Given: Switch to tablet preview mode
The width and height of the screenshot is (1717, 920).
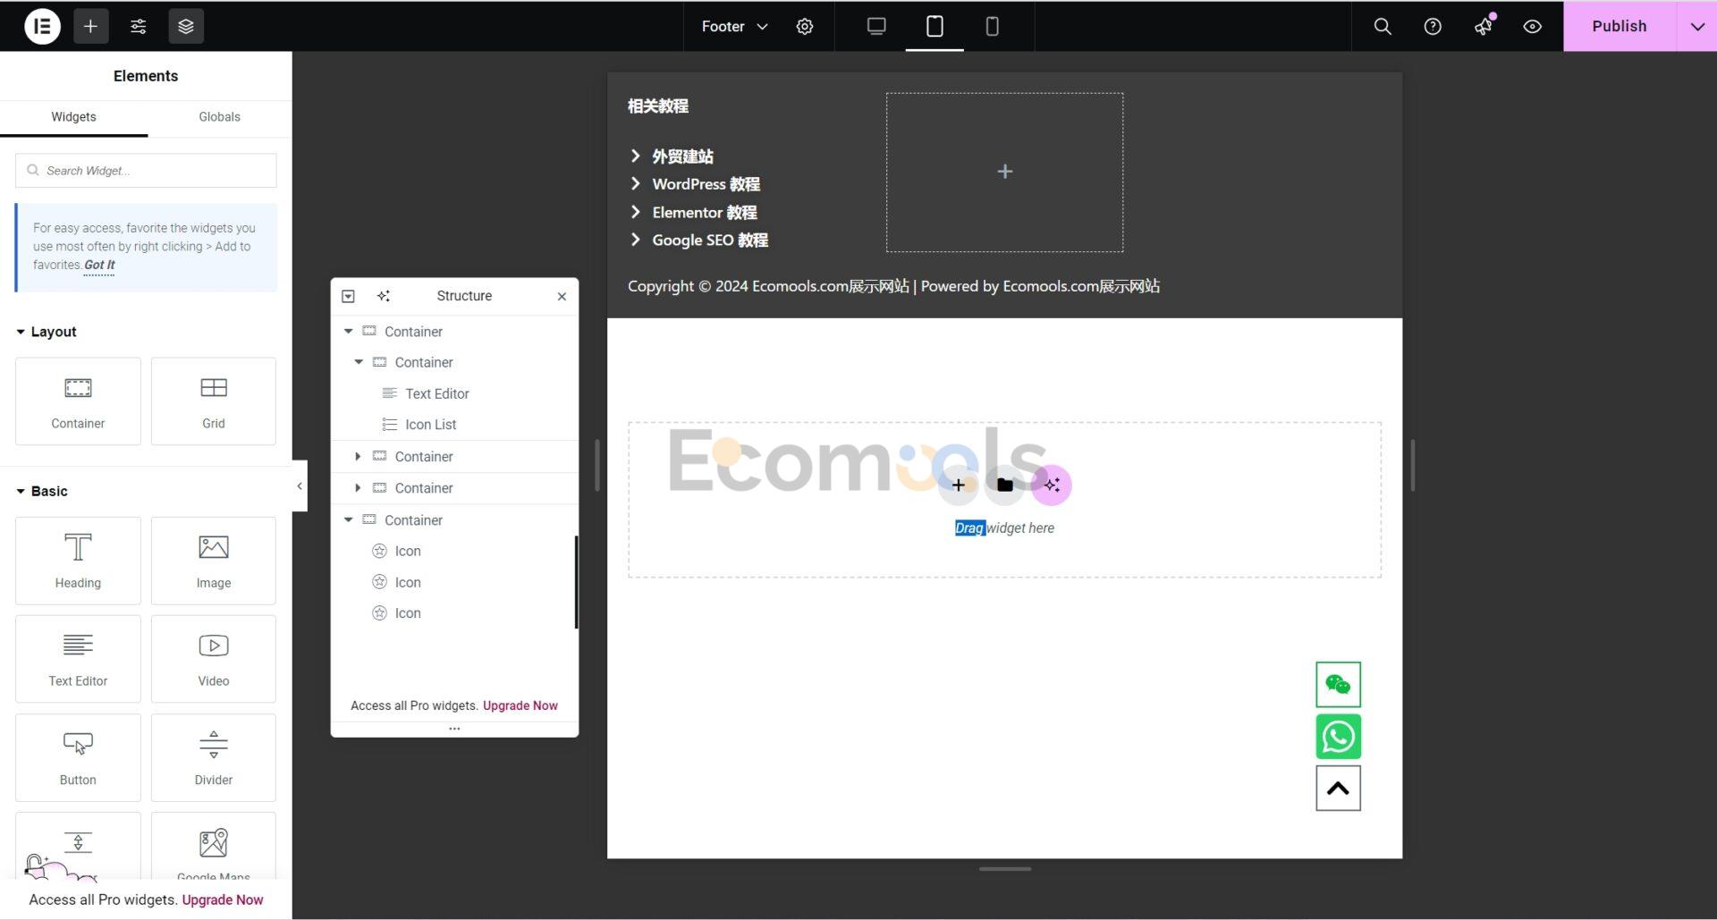Looking at the screenshot, I should pyautogui.click(x=935, y=26).
